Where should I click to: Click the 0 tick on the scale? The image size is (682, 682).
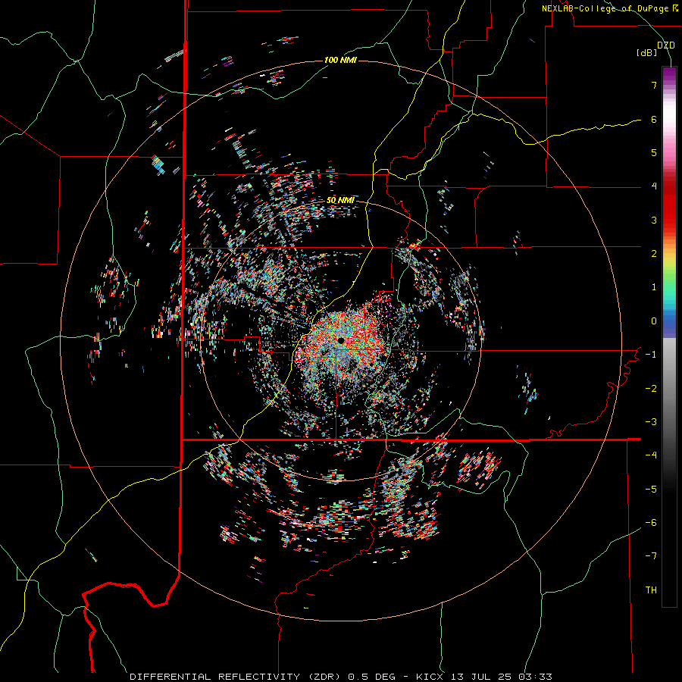point(654,321)
